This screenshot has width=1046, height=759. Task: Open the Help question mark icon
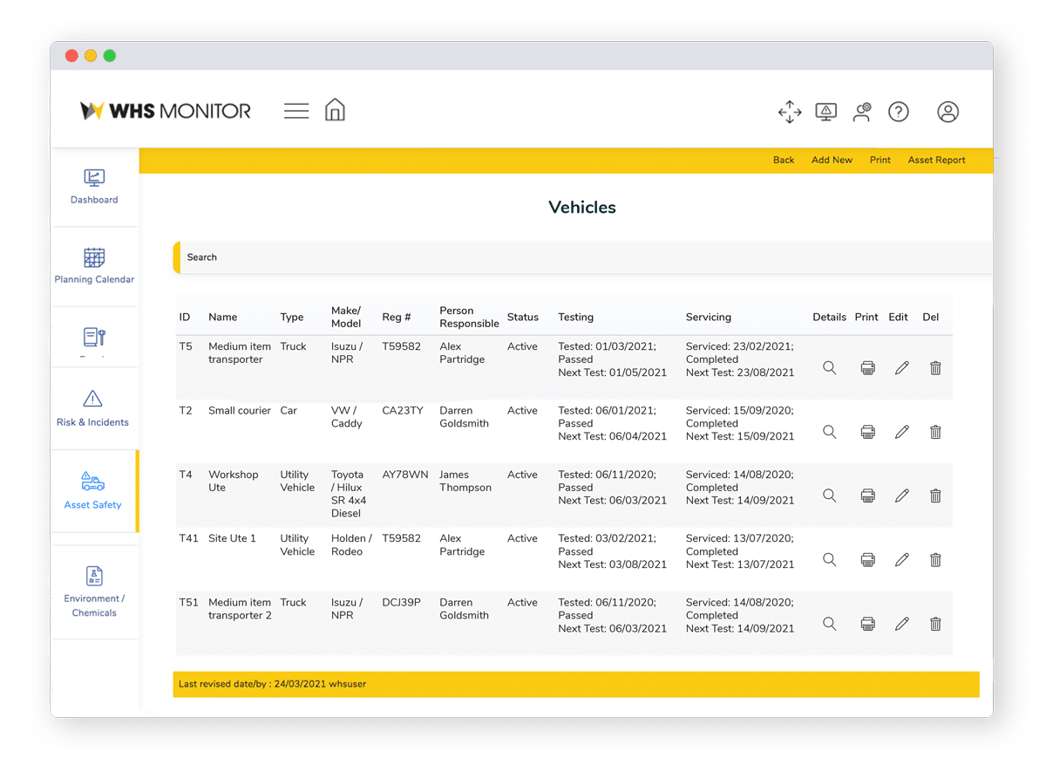pyautogui.click(x=898, y=112)
